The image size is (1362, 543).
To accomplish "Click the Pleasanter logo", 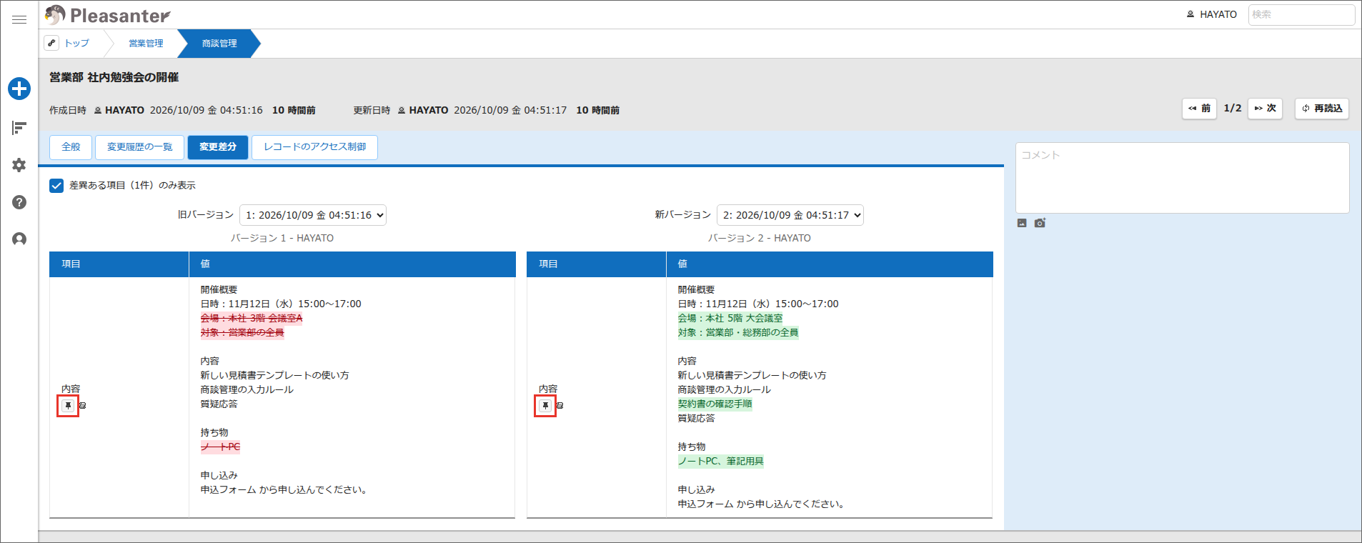I will (108, 15).
